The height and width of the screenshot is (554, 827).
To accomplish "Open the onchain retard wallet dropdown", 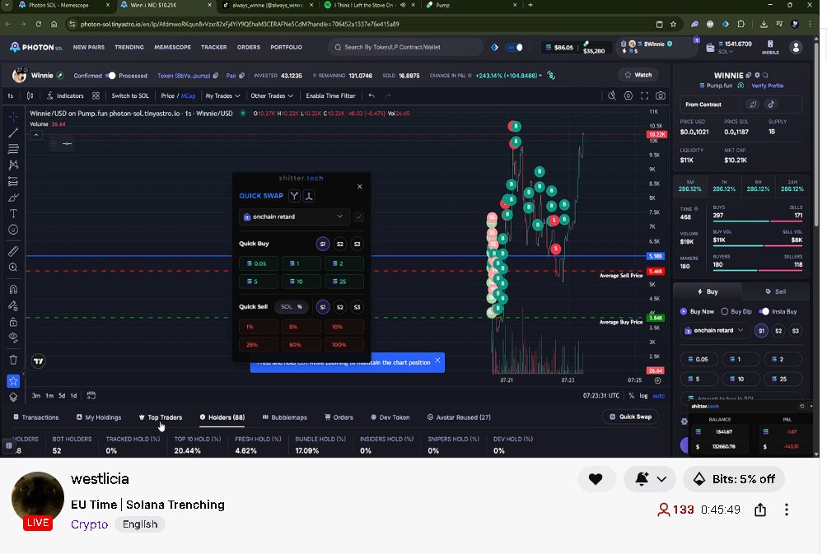I will [713, 331].
